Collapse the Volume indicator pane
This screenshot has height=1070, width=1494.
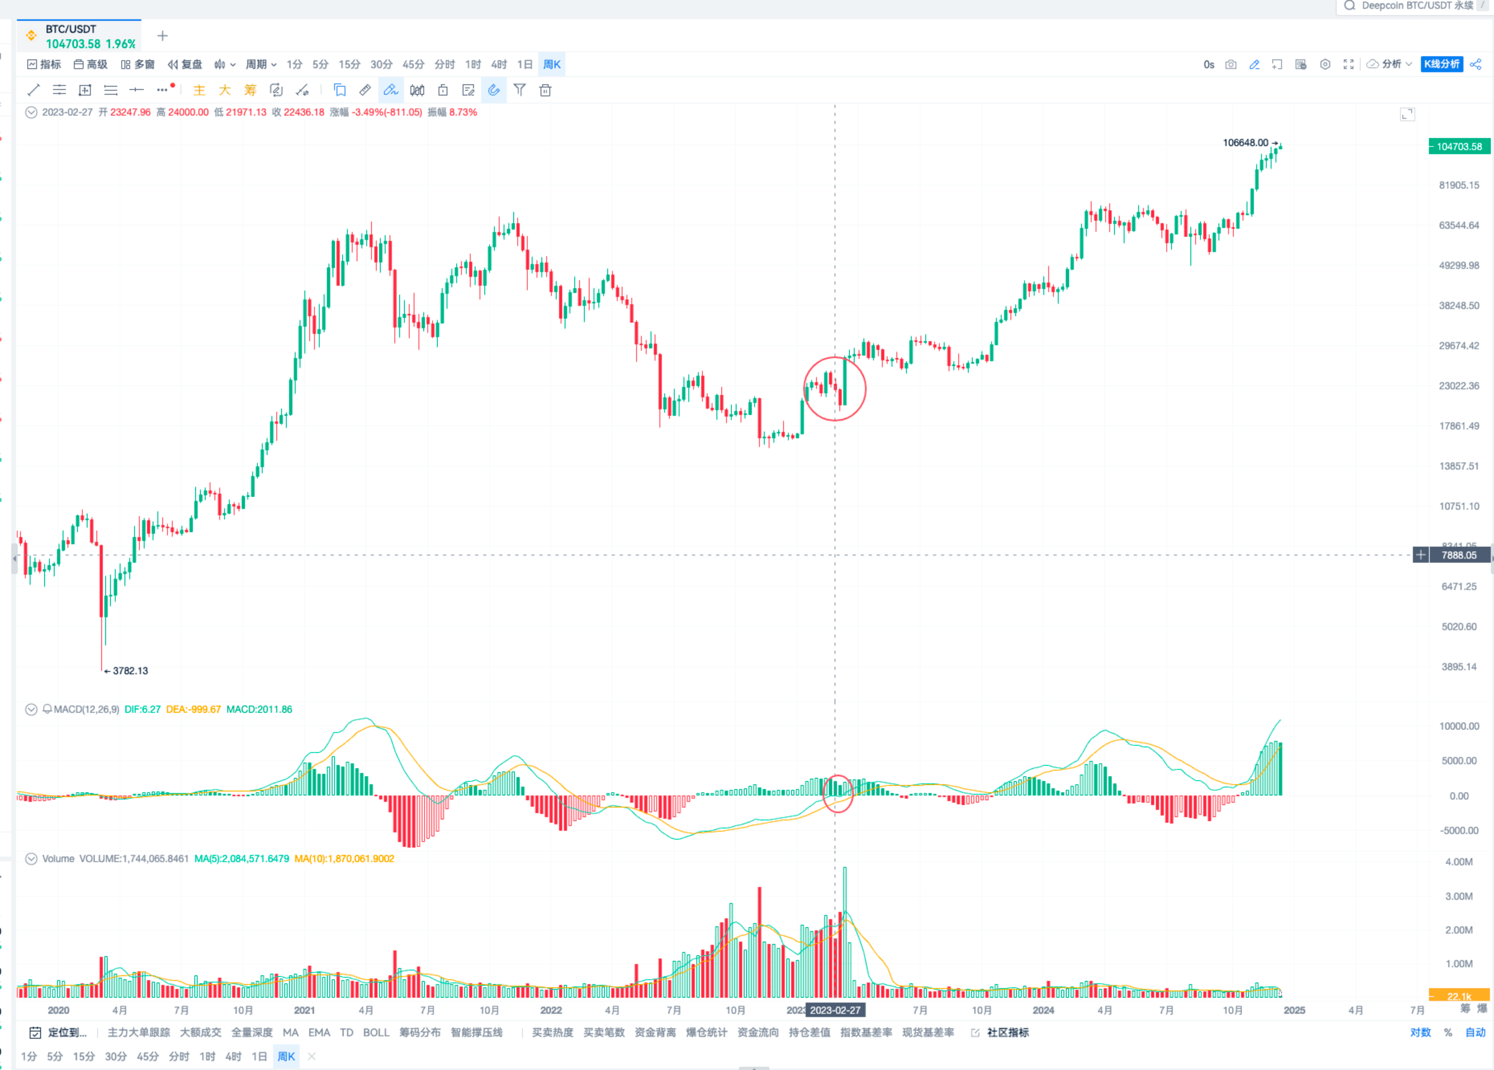click(x=31, y=858)
